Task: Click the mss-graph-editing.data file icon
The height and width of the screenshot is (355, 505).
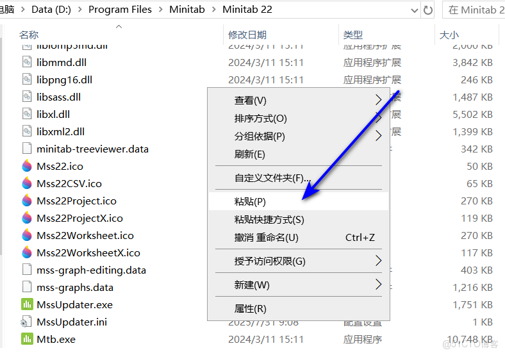Action: coord(27,270)
